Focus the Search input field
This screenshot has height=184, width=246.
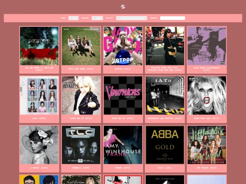(x=172, y=18)
